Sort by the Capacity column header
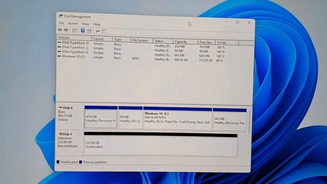This screenshot has width=327, height=184. click(185, 42)
